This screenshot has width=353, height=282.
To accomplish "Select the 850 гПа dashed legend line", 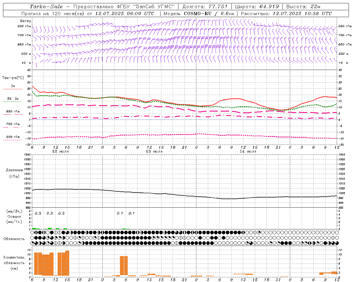I will [13, 114].
